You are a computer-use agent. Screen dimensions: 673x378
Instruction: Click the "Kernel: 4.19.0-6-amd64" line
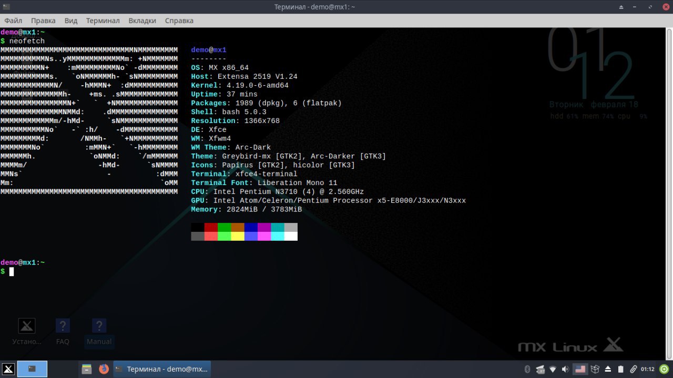pos(240,85)
